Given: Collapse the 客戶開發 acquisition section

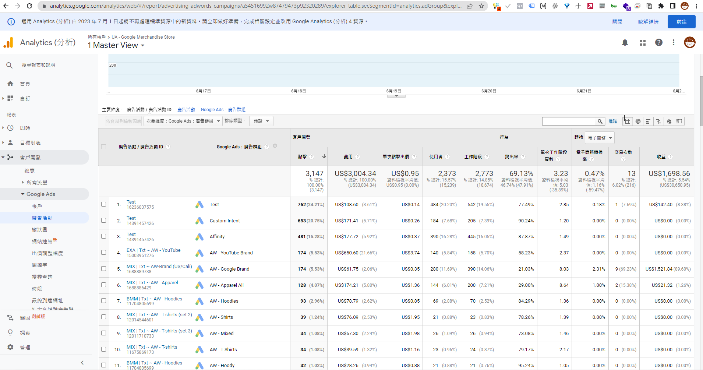Looking at the screenshot, I should (3, 157).
